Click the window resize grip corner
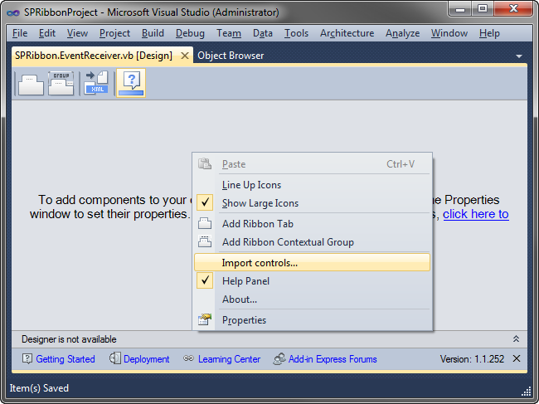The width and height of the screenshot is (539, 404). (527, 391)
